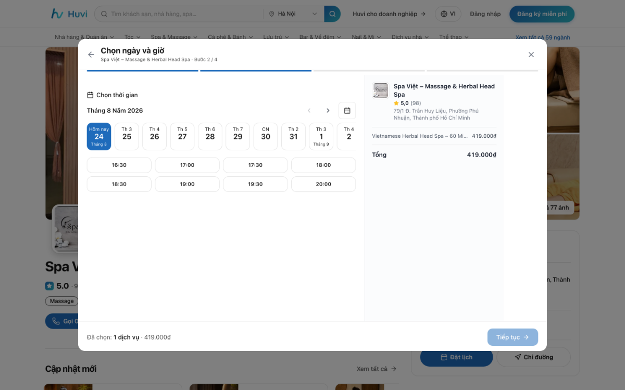Click the 77 ảnh photo count badge
This screenshot has width=625, height=390.
pos(559,207)
